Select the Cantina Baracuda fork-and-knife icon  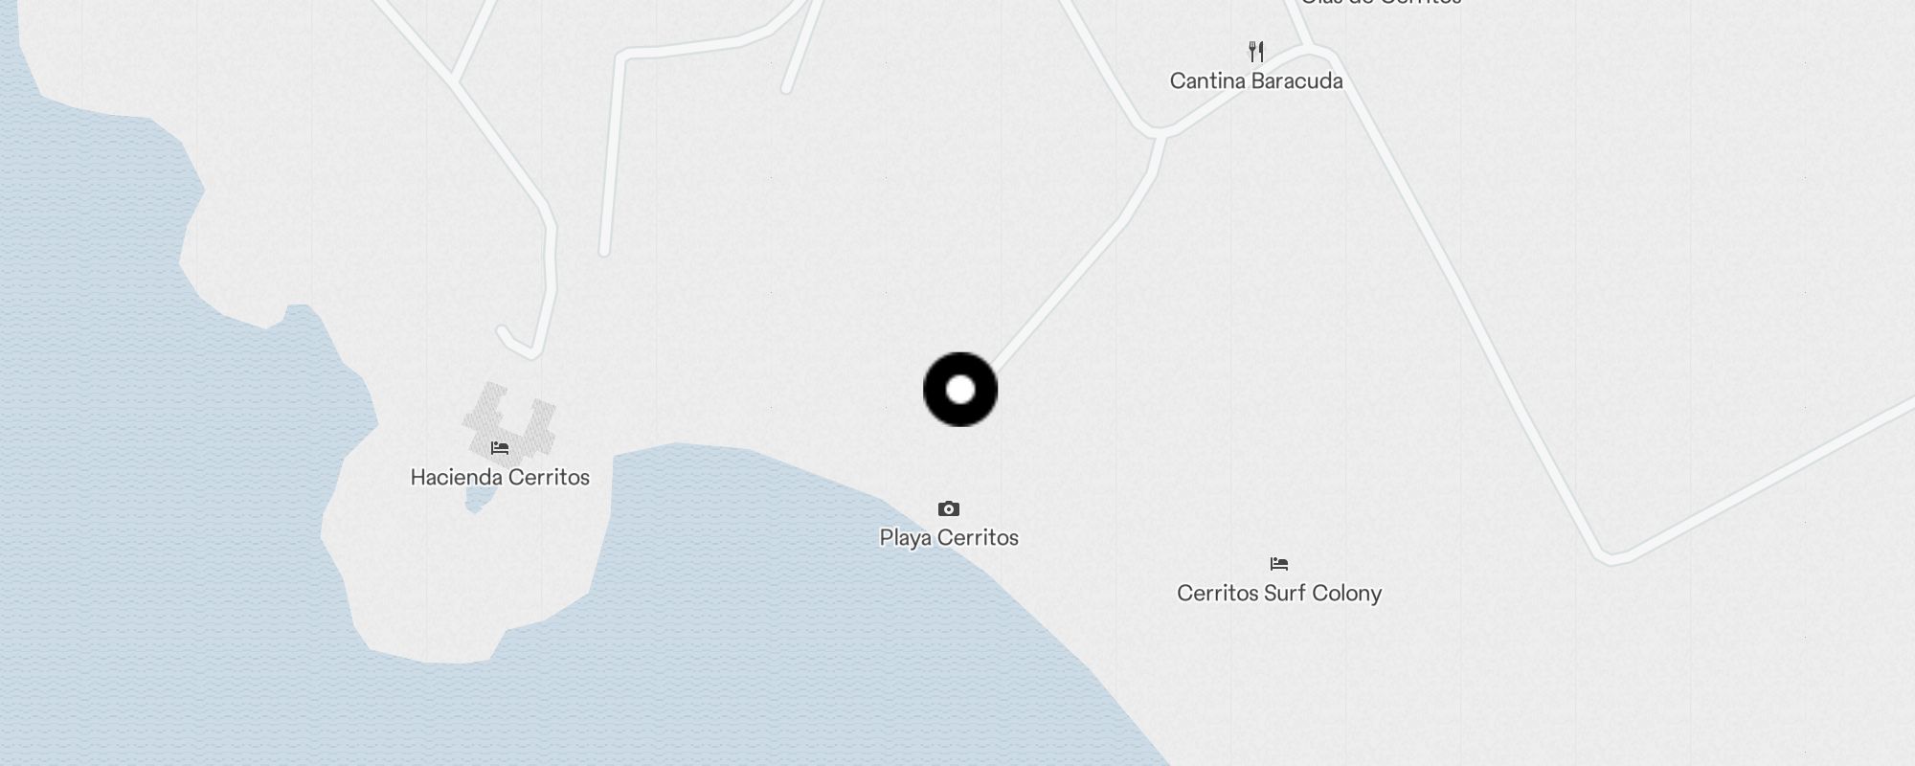(1256, 52)
